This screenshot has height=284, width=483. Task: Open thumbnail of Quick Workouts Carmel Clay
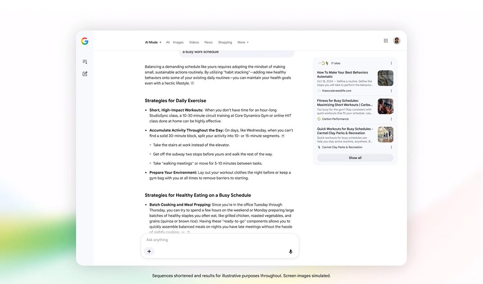tap(385, 135)
